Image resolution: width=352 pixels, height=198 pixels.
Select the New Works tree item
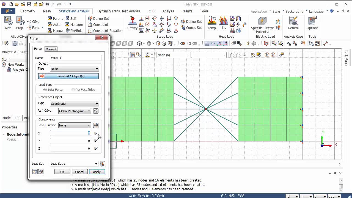point(16,65)
